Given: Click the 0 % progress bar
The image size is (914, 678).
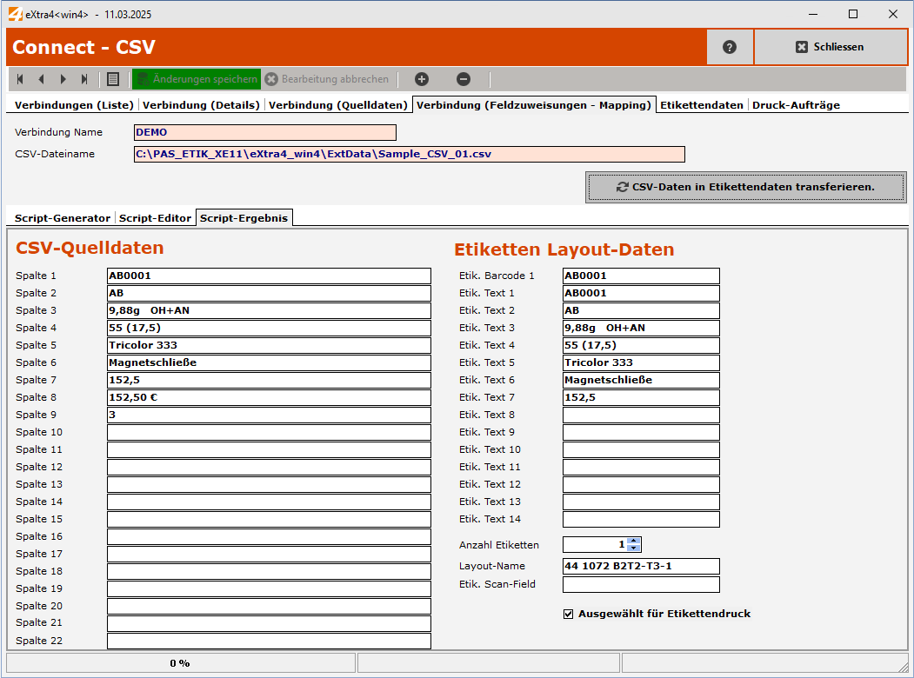Looking at the screenshot, I should (x=179, y=662).
